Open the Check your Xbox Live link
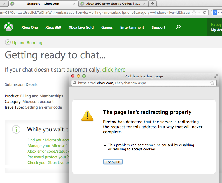Screen dimensions: 222x183 (x=48, y=163)
